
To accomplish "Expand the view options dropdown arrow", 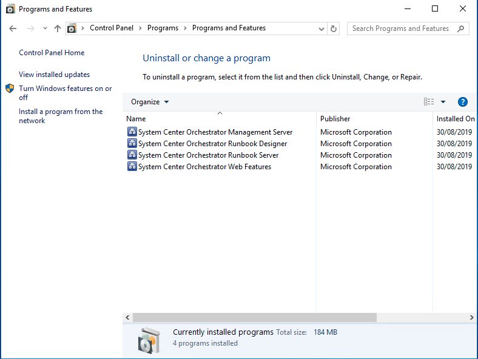I will [x=443, y=102].
